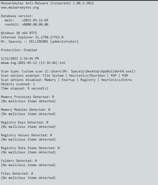Click the Files Detected: 0 line
This screenshot has height=185, width=158.
(x=17, y=174)
